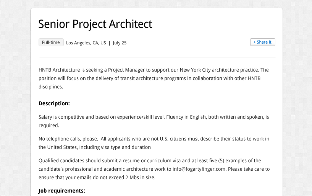
Task: Select the 'Full-time' job type tag
Action: coord(51,42)
